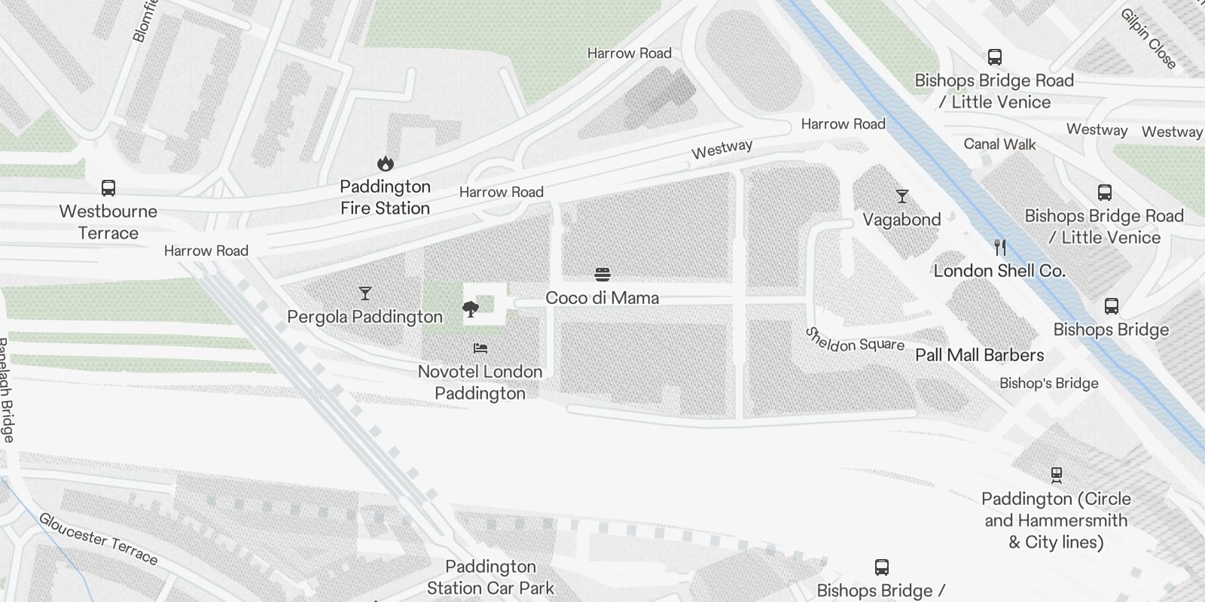1205x602 pixels.
Task: Click the park tree icon near Novotel
Action: pyautogui.click(x=471, y=309)
